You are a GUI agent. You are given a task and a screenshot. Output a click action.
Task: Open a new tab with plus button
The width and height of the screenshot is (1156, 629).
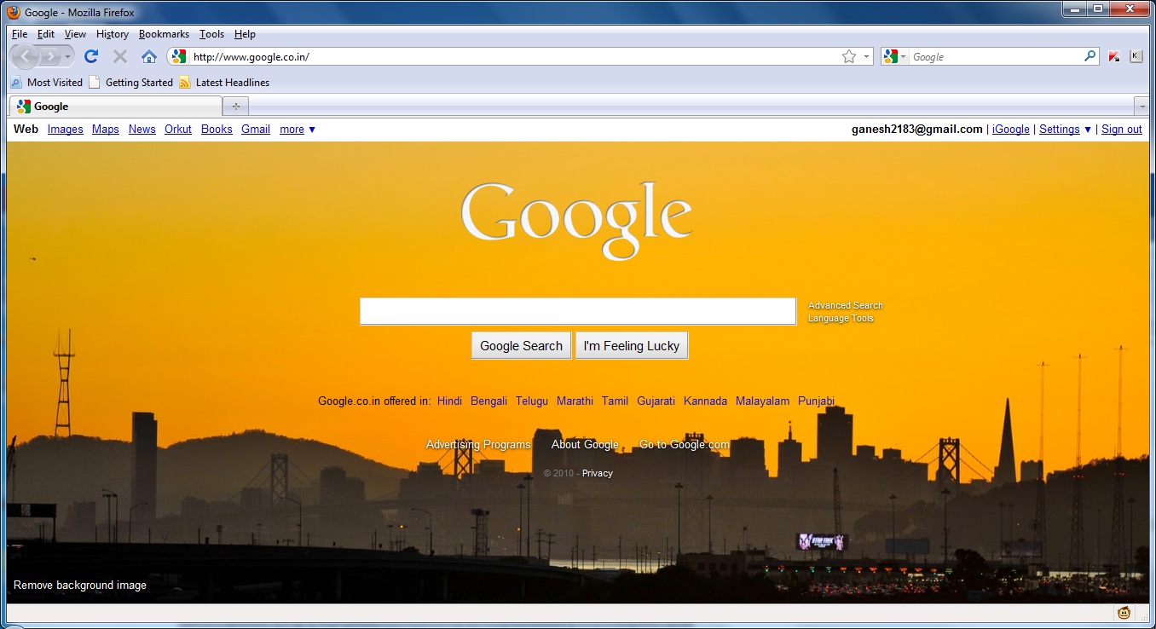click(x=235, y=107)
